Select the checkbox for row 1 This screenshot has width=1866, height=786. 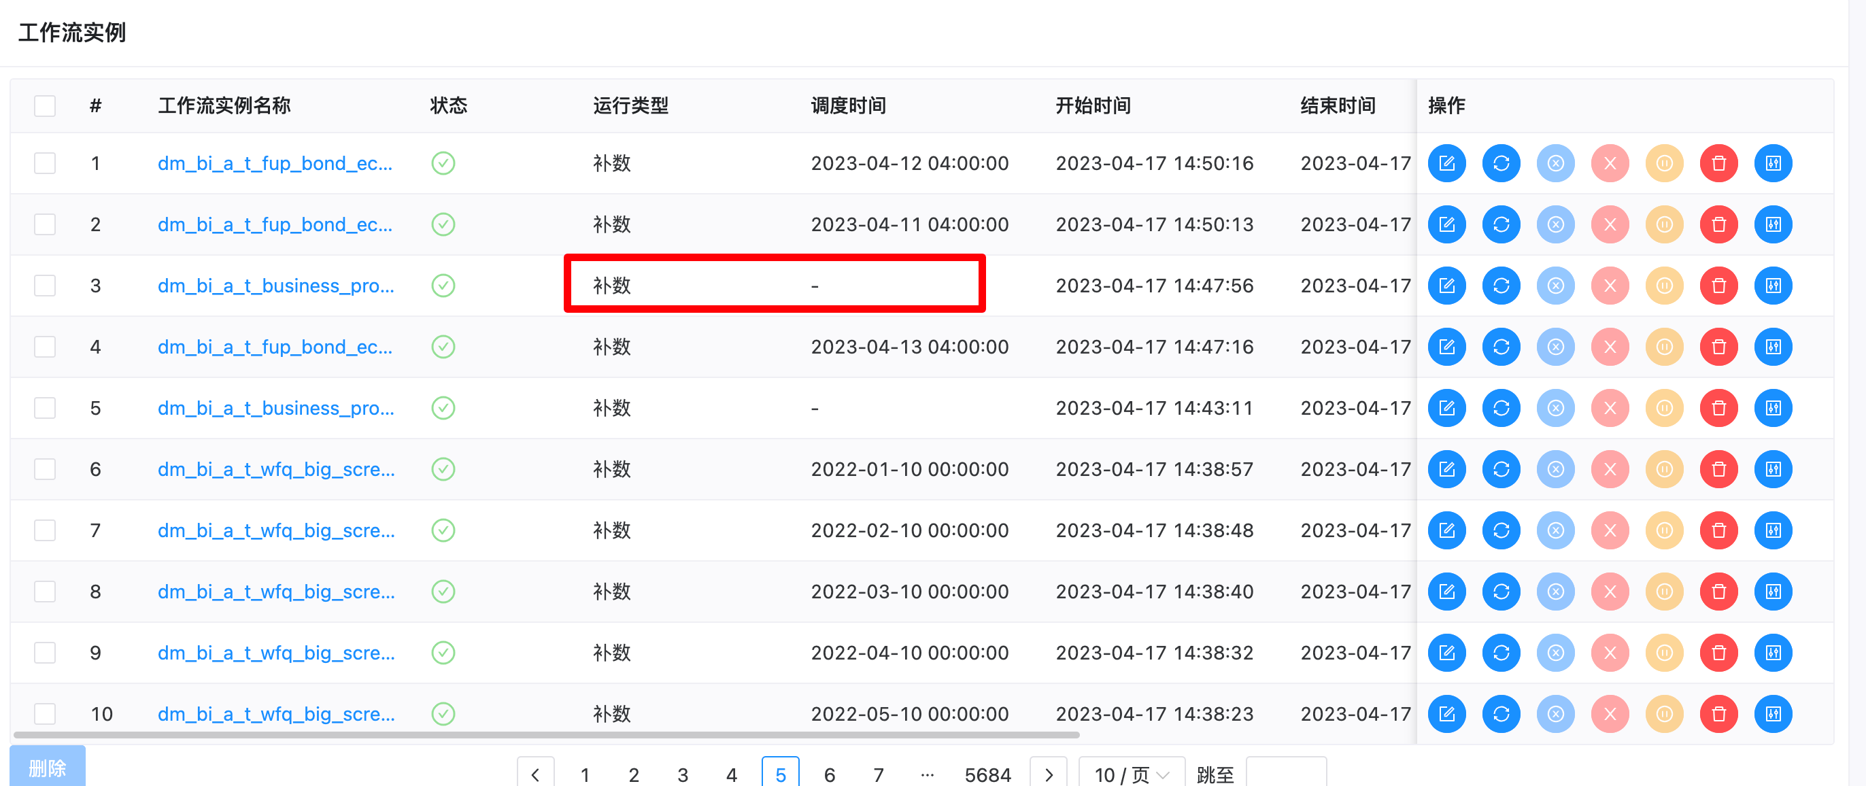pos(45,163)
